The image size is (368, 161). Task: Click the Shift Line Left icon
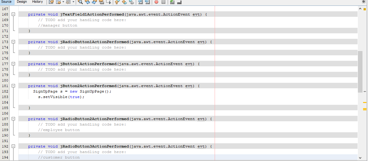140,2
